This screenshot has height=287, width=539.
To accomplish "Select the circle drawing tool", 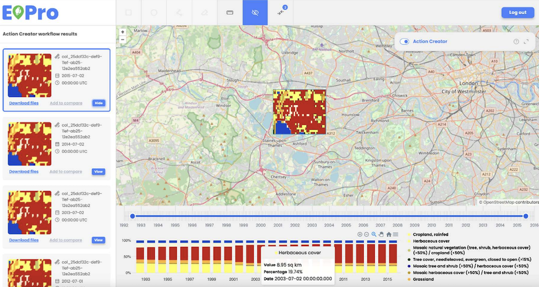I will coord(154,12).
